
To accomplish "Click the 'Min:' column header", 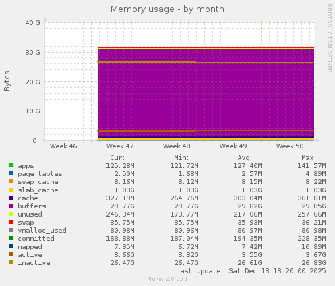I will tap(181, 158).
